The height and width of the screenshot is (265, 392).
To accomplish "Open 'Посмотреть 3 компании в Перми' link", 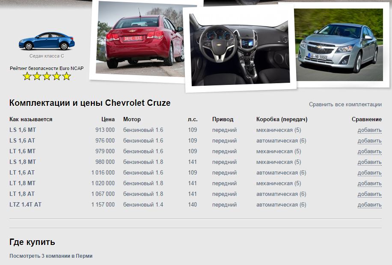I will coord(51,256).
